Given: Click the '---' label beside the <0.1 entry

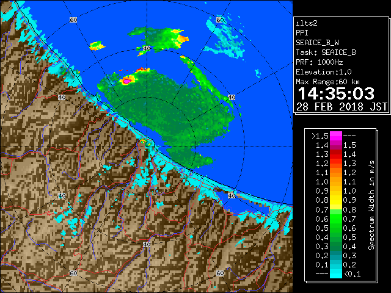Looking at the screenshot, I should point(322,274).
